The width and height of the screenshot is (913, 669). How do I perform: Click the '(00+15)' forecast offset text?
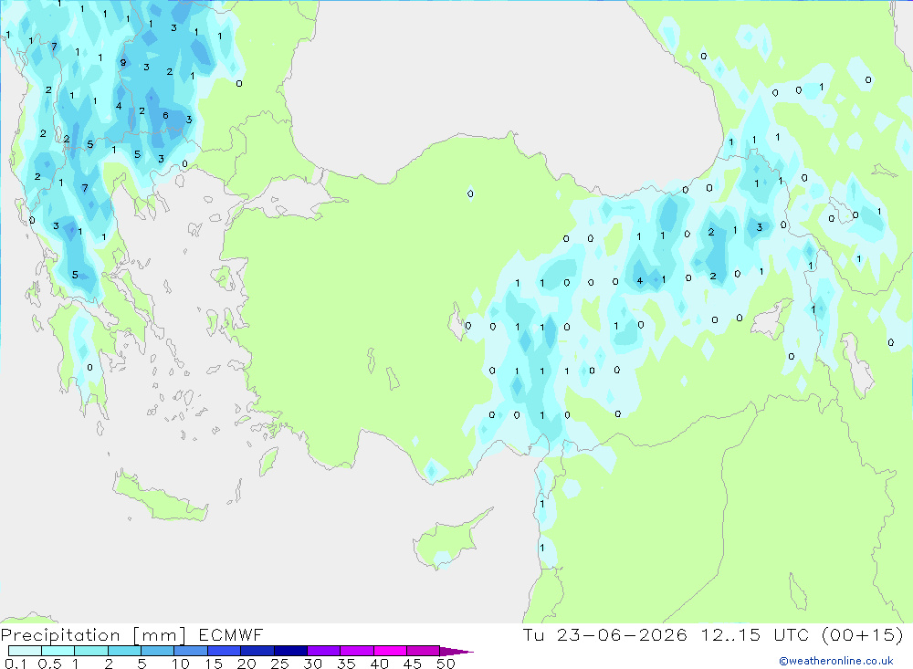coord(863,634)
